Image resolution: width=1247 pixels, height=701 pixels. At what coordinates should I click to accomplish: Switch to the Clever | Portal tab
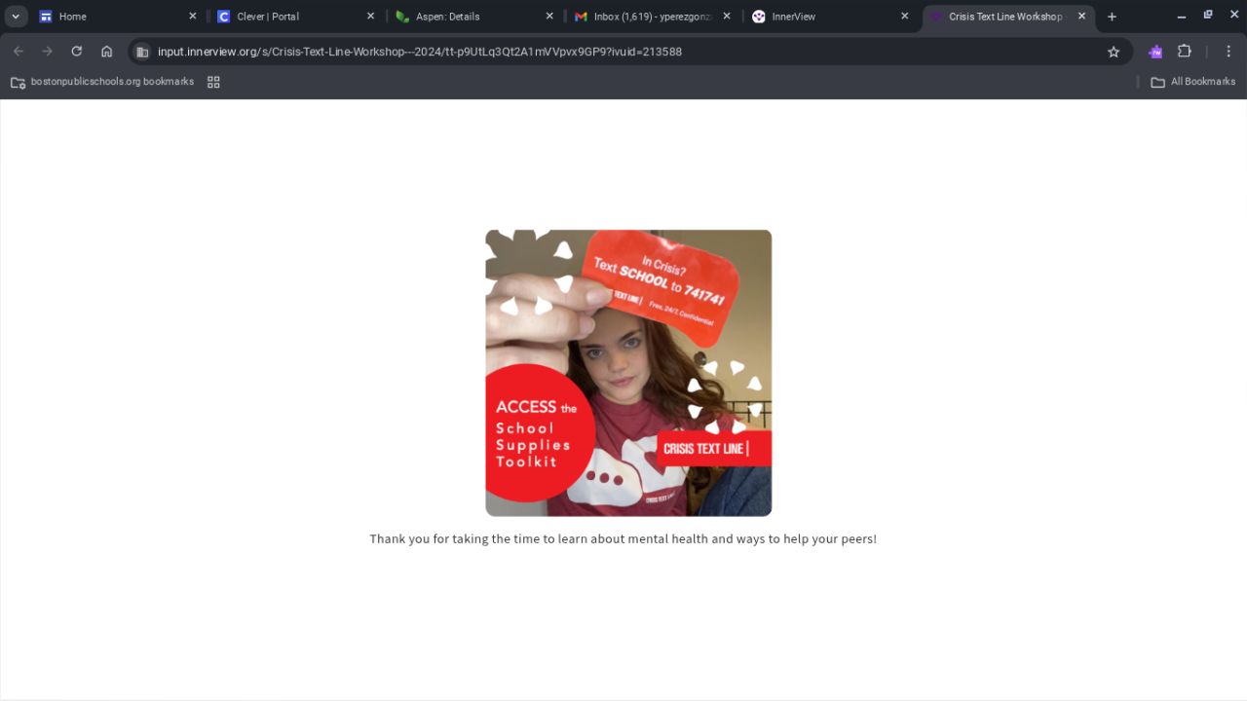pos(296,17)
